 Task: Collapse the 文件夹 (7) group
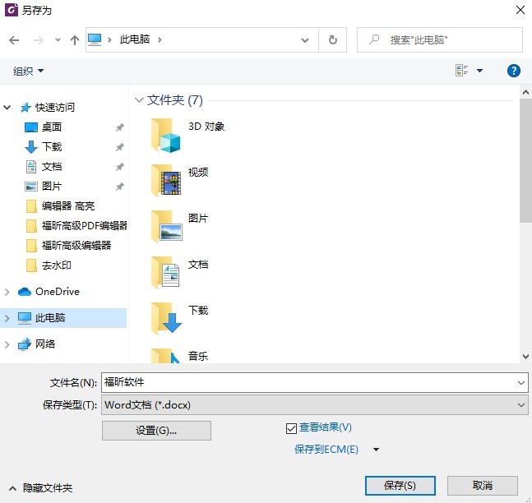tap(139, 100)
